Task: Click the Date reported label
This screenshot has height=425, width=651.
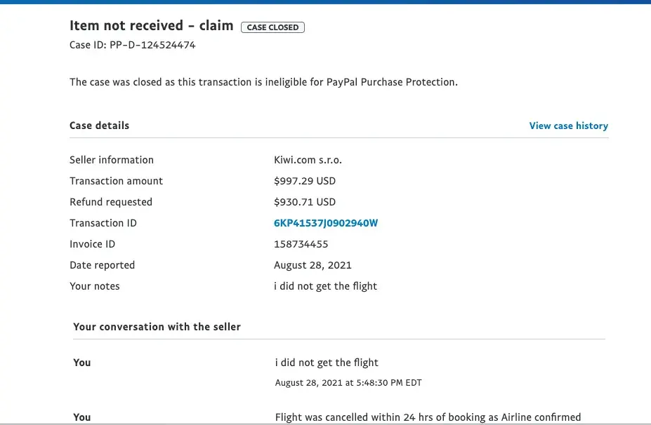Action: coord(102,265)
